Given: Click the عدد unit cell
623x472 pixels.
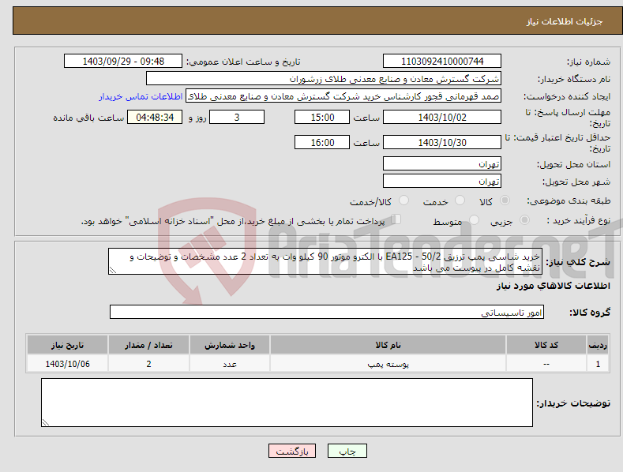Looking at the screenshot, I should click(x=230, y=364).
